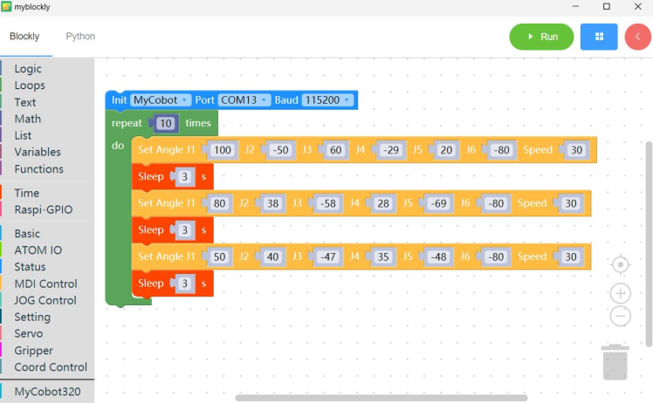
Task: Open the Time category
Action: point(27,193)
